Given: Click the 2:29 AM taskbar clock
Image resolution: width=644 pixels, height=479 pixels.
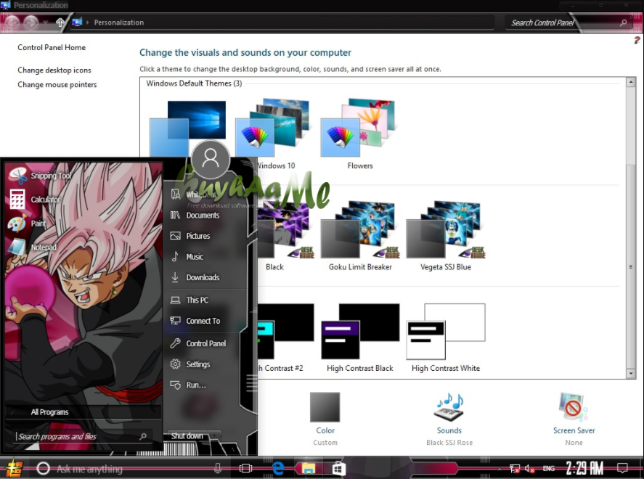Looking at the screenshot, I should tap(584, 468).
